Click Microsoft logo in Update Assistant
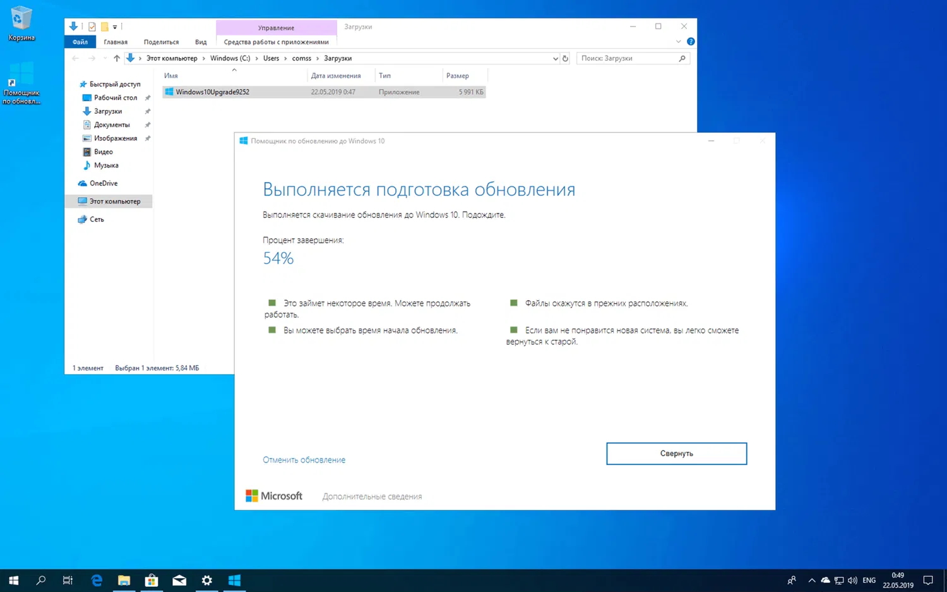This screenshot has width=947, height=592. (274, 496)
